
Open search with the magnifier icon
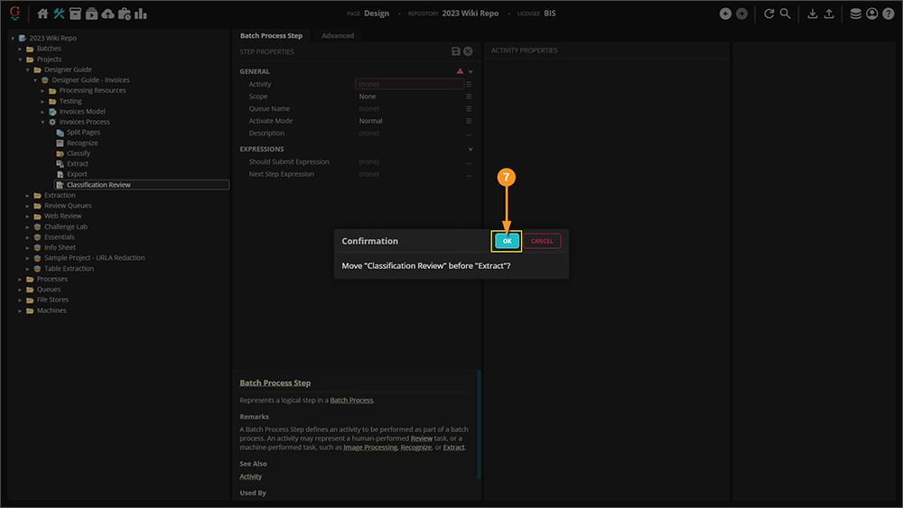786,14
